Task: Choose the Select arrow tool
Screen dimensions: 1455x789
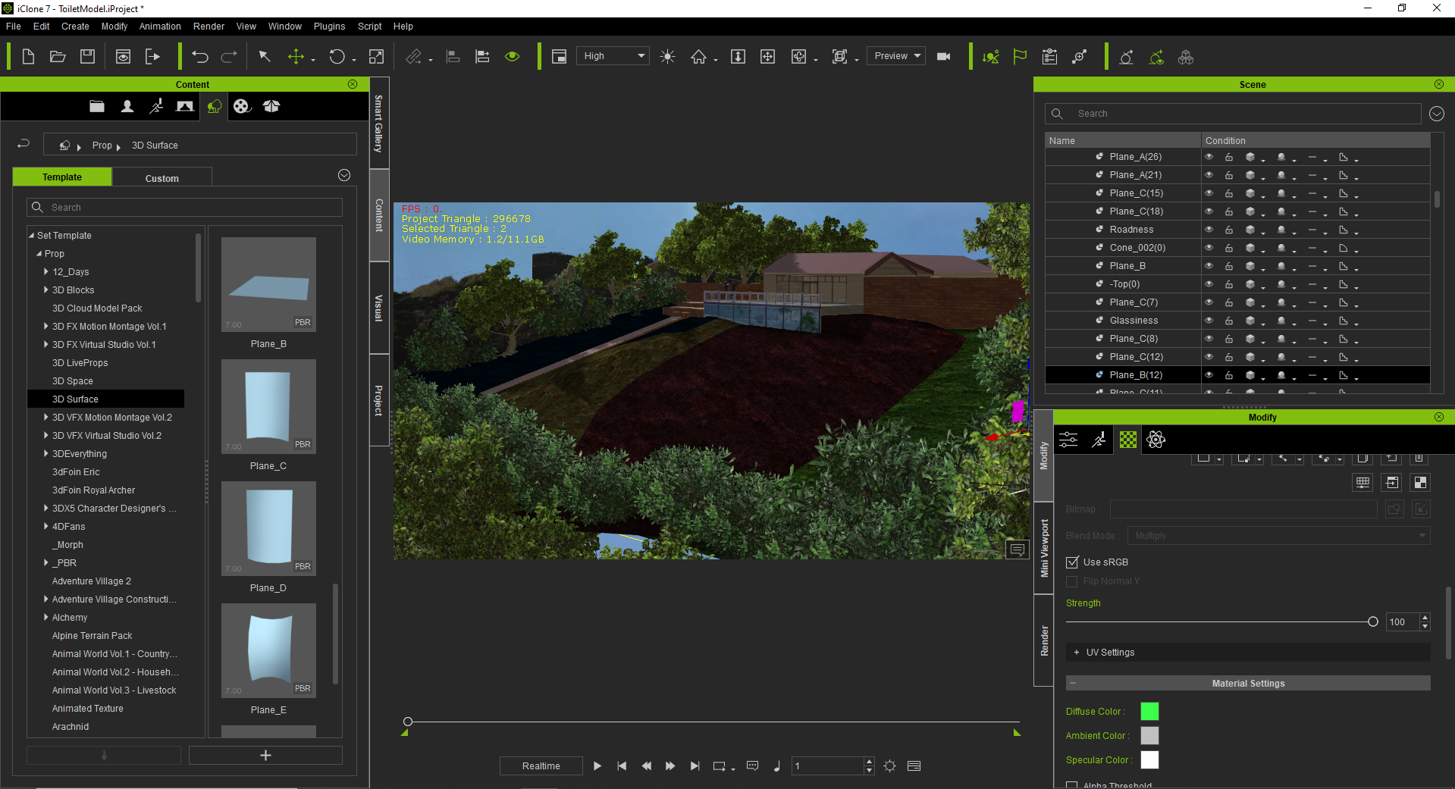Action: click(265, 57)
